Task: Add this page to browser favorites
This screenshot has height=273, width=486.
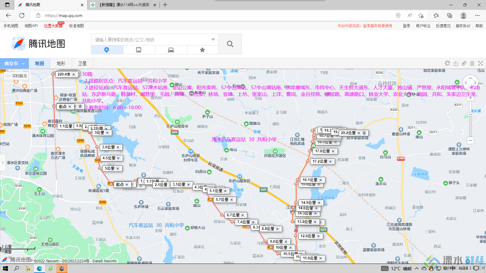Action: click(x=421, y=15)
